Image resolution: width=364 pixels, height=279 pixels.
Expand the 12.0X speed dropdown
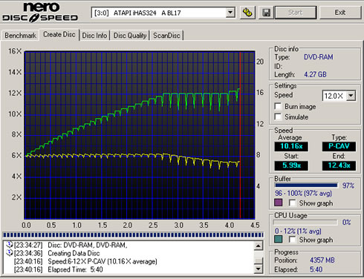click(x=351, y=96)
